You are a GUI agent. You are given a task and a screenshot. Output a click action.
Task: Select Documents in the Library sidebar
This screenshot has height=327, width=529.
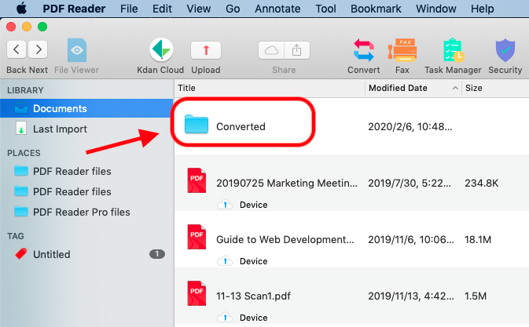[x=86, y=108]
